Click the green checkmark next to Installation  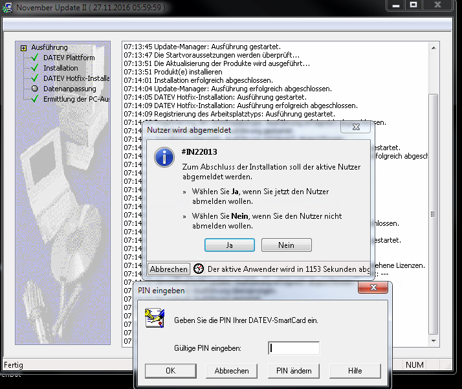(34, 68)
